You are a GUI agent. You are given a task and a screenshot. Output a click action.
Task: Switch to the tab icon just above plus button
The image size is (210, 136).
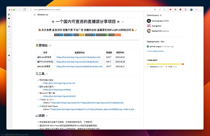point(9,55)
